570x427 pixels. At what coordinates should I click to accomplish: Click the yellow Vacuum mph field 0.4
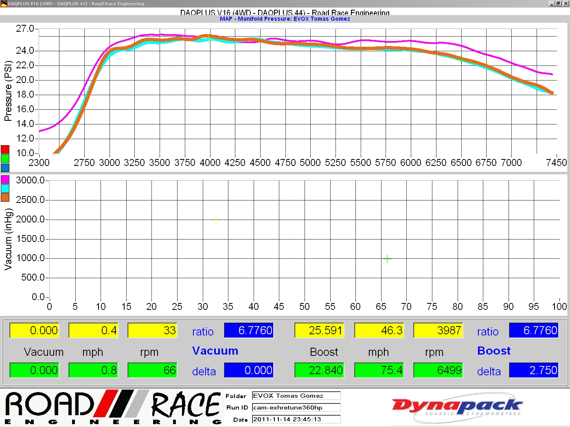93,330
